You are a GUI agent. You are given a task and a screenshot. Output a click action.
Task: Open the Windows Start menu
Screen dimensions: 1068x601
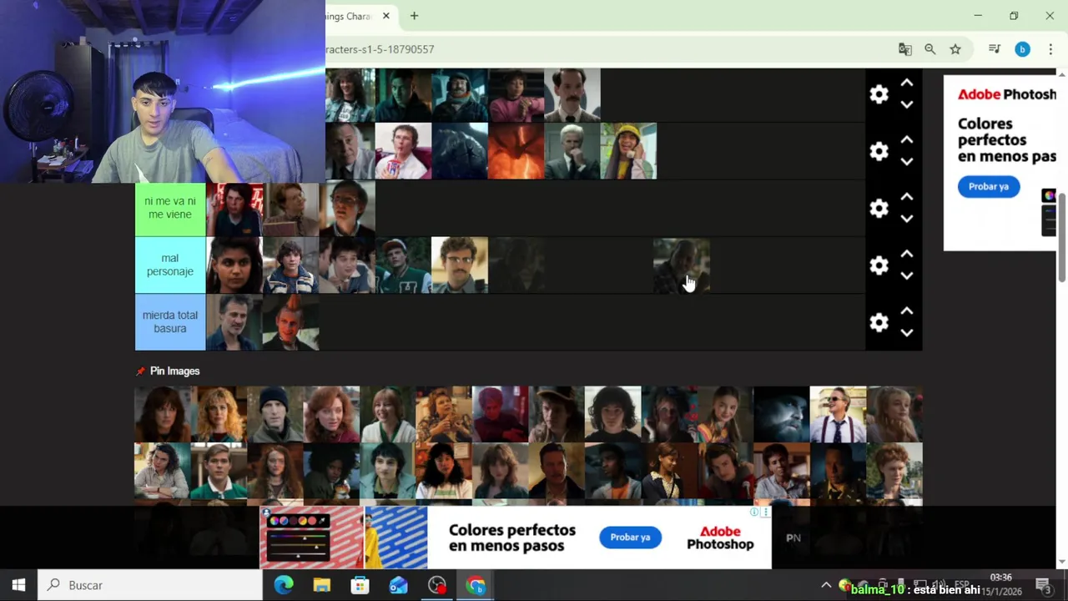coord(18,585)
